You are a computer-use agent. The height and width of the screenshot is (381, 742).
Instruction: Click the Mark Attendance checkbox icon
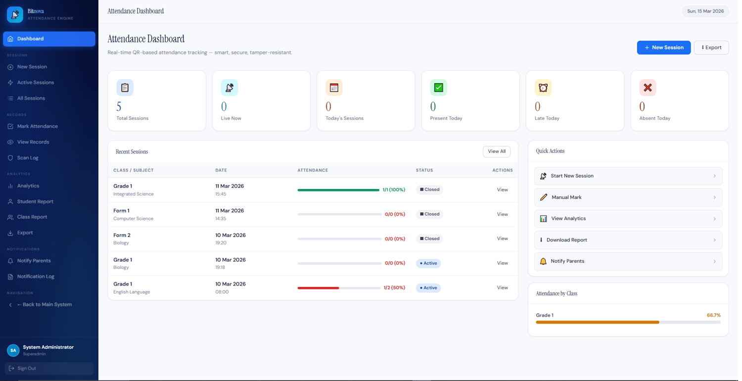click(10, 127)
